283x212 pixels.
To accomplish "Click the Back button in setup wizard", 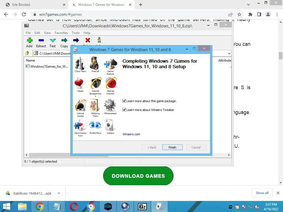I will (152, 147).
